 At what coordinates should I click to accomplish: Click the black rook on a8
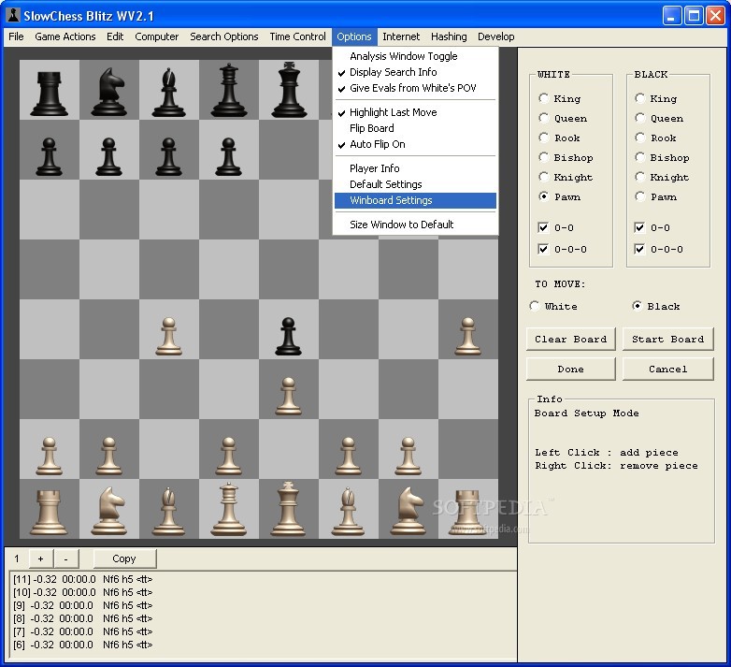point(49,94)
